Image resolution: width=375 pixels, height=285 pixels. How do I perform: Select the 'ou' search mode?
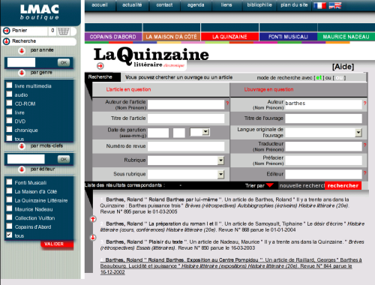click(339, 78)
